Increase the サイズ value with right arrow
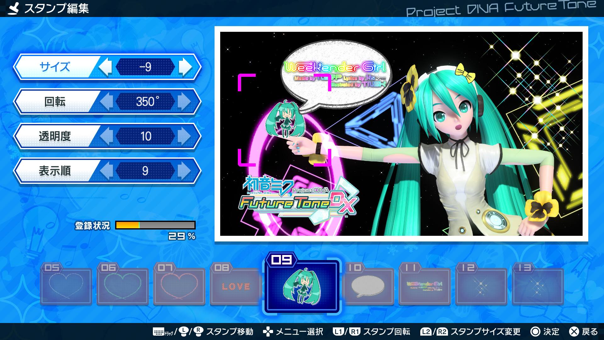 [x=185, y=67]
